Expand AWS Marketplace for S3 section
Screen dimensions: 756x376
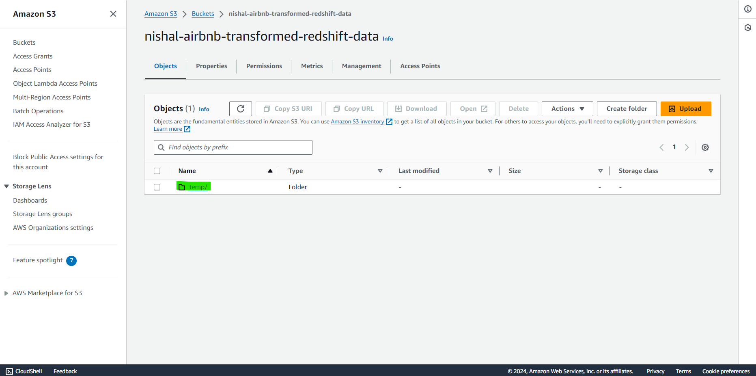[6, 293]
